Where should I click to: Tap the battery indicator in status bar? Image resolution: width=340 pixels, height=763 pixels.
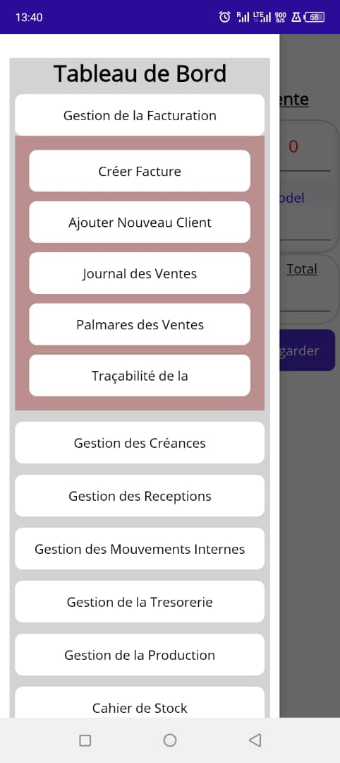tap(315, 17)
